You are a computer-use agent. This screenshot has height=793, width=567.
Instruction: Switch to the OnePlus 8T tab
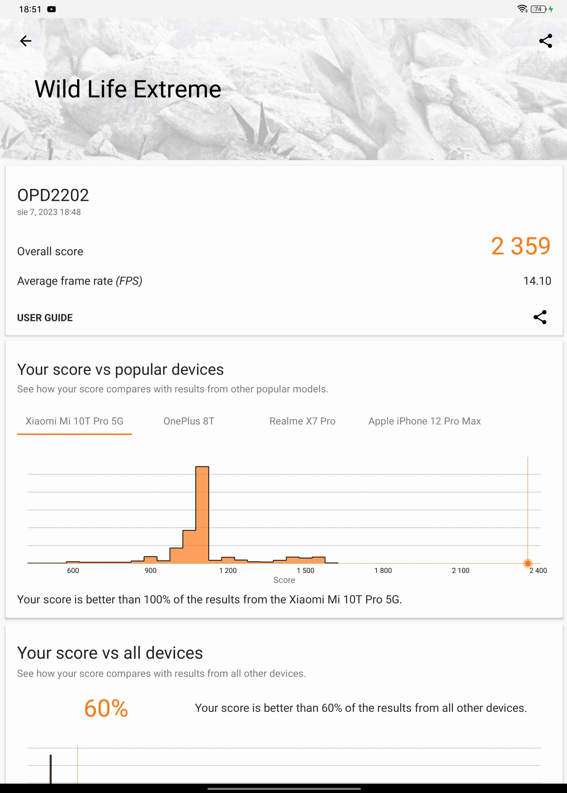tap(189, 421)
